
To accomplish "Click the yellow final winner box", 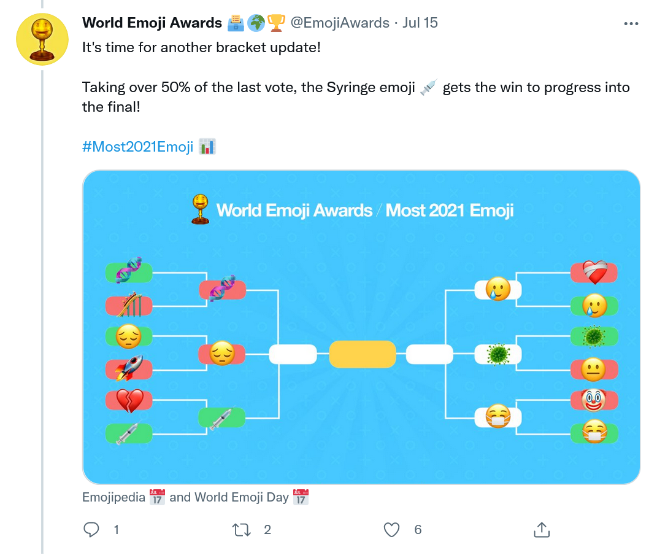I will click(x=362, y=354).
